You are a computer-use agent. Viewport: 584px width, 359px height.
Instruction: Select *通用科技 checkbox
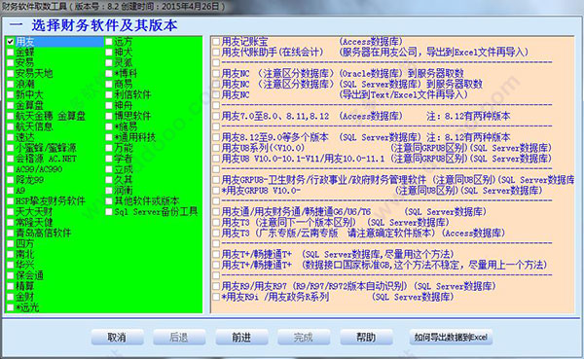click(x=109, y=137)
